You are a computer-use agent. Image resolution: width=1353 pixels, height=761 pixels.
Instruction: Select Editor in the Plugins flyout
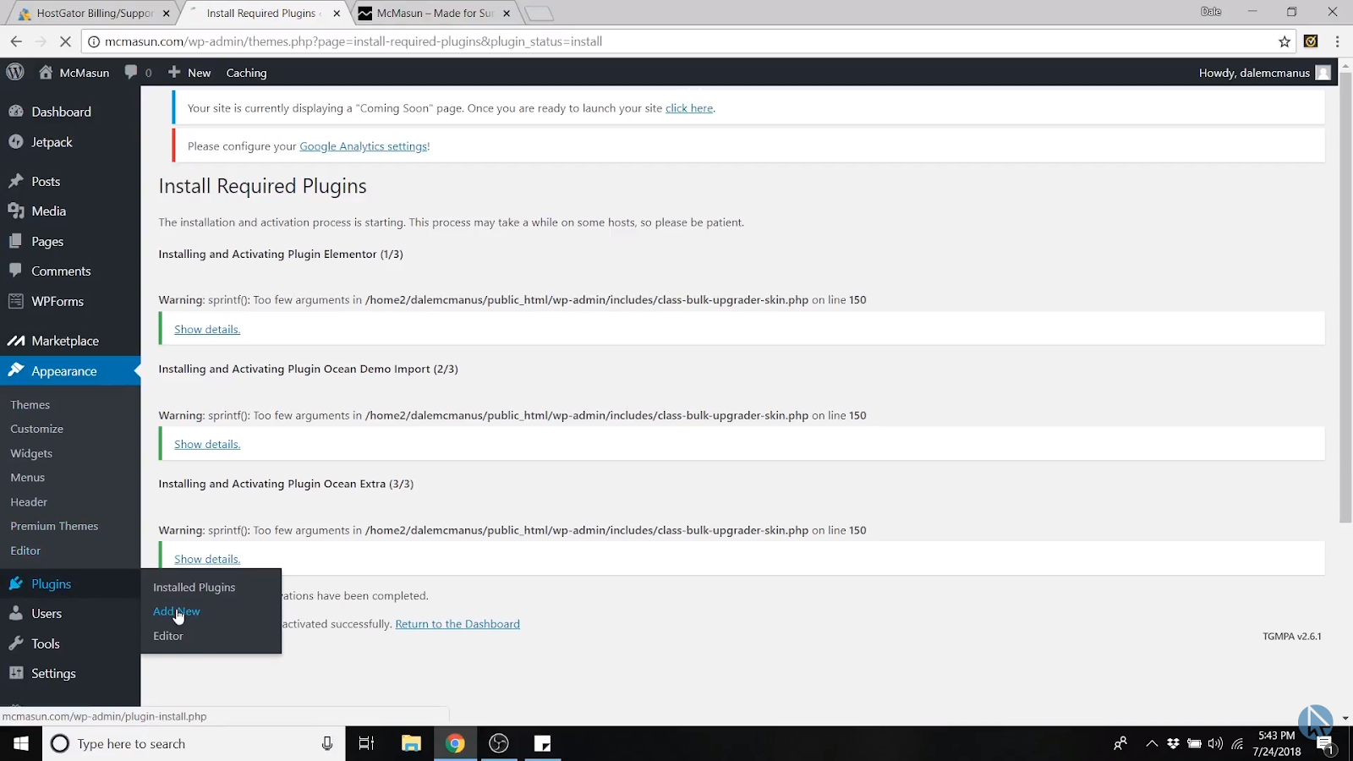168,636
